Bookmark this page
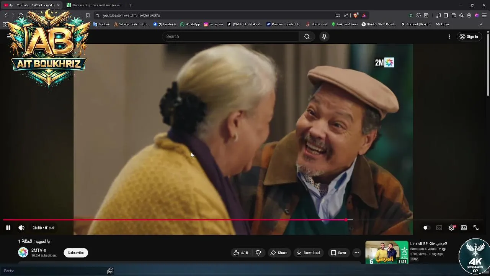This screenshot has width=490, height=276. [88, 15]
